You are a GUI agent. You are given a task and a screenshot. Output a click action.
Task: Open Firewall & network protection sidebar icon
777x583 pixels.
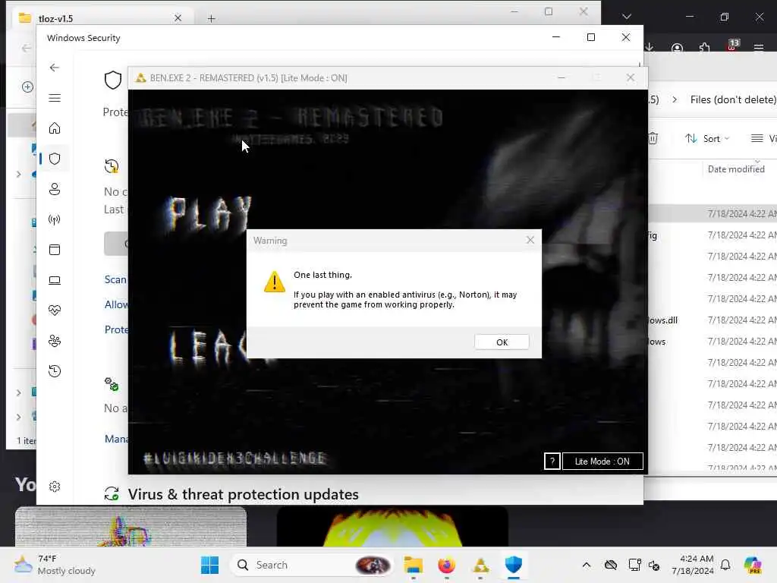point(55,219)
